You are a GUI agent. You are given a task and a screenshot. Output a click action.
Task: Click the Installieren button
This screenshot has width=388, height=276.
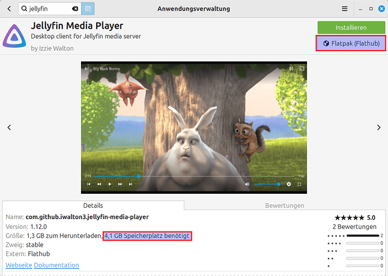[351, 28]
